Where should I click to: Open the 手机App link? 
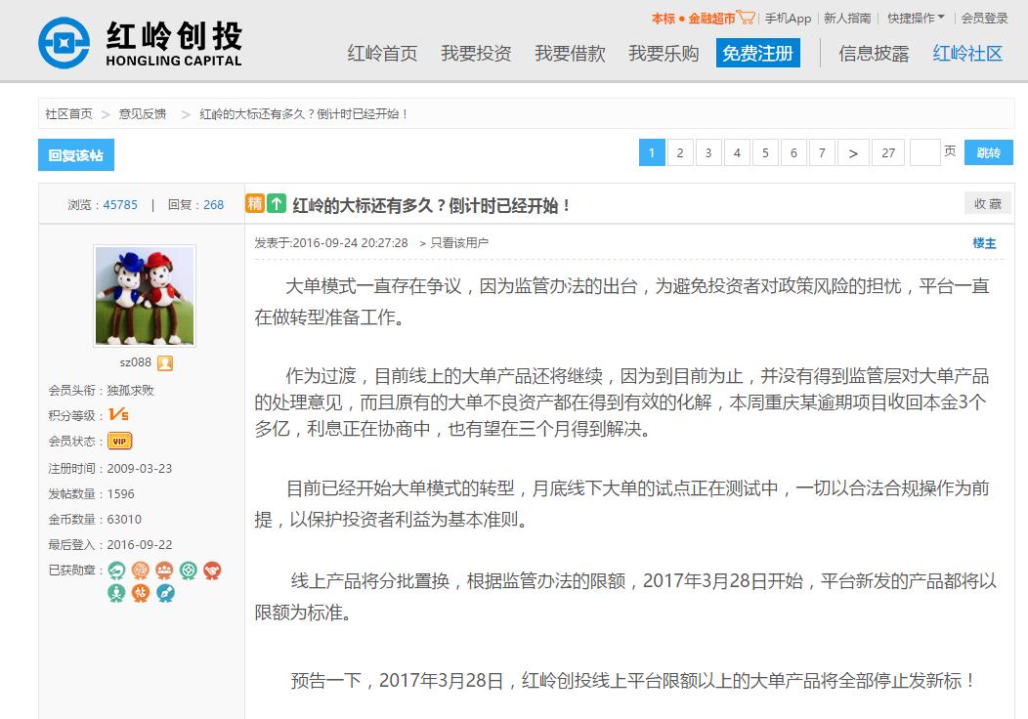pyautogui.click(x=788, y=19)
